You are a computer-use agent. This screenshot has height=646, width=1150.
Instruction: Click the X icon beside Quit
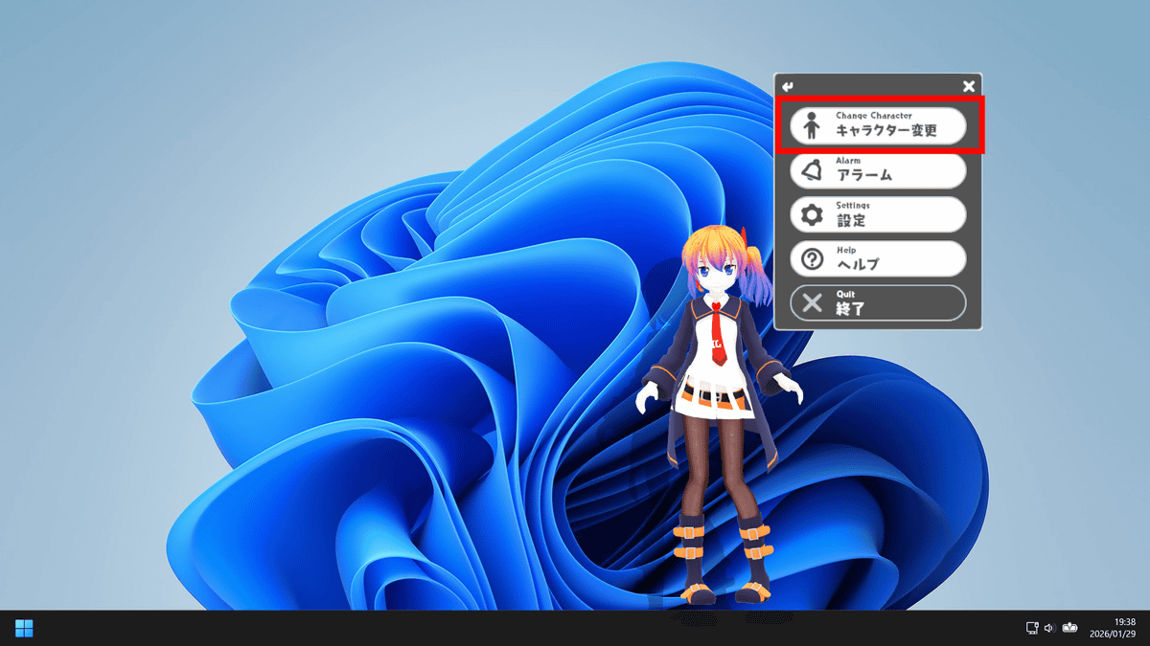point(812,303)
